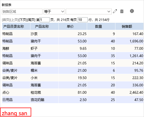This screenshot has width=144, height=117.
Task: Click the 销售额 column header
Action: [x=129, y=26]
